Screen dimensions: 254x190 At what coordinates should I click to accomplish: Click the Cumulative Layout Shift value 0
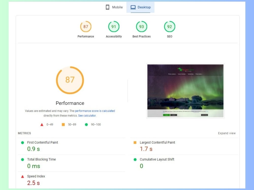pos(141,166)
